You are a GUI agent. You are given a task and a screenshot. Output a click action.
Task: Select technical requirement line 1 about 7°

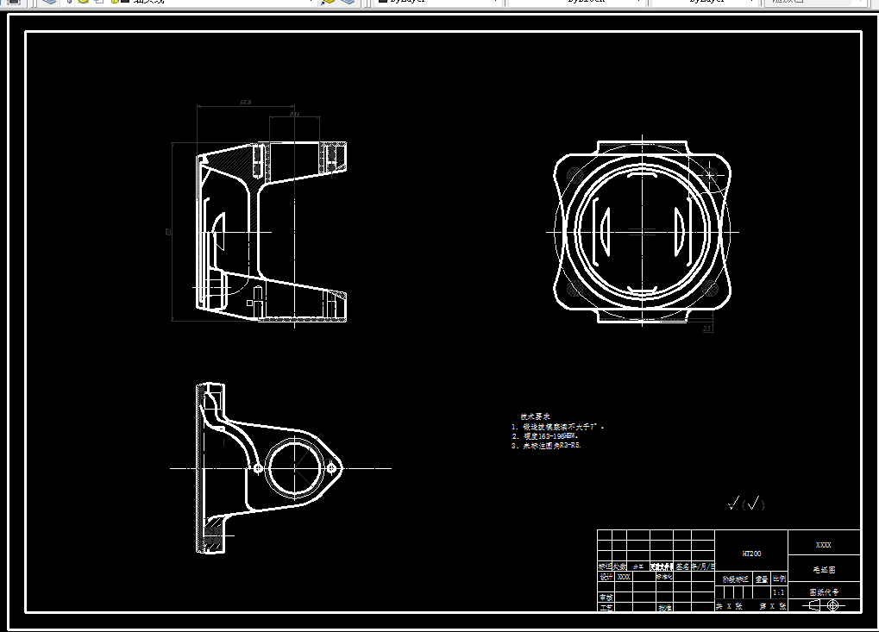click(558, 427)
